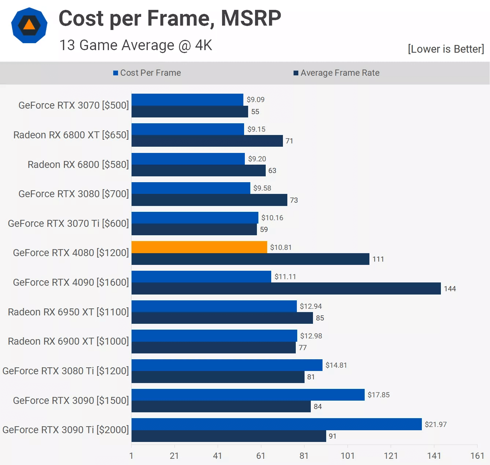Screen dimensions: 490x465
Task: Click the RX 6800 XT frame rate bar (71)
Action: coord(207,141)
